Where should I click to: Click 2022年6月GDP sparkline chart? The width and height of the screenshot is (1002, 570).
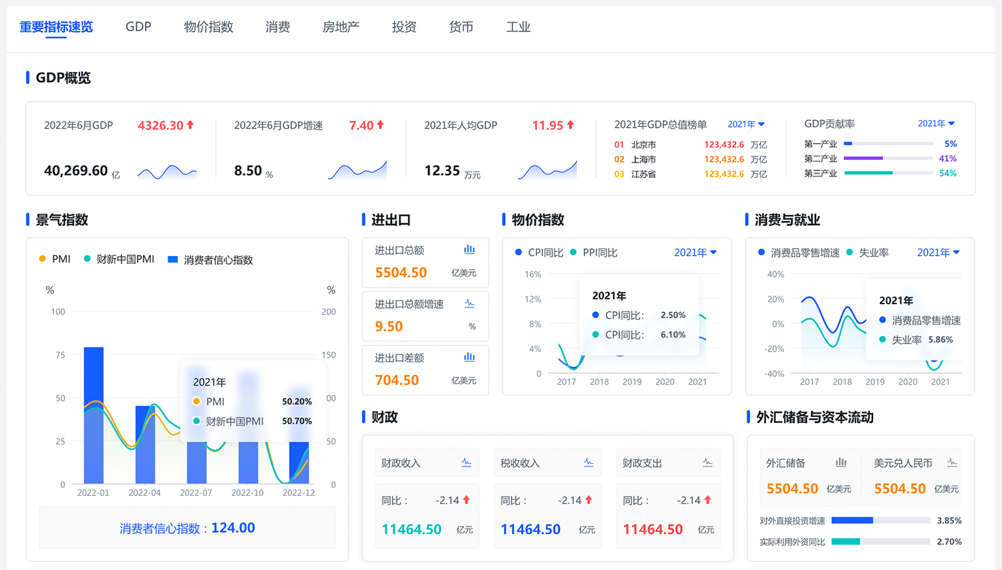point(167,172)
